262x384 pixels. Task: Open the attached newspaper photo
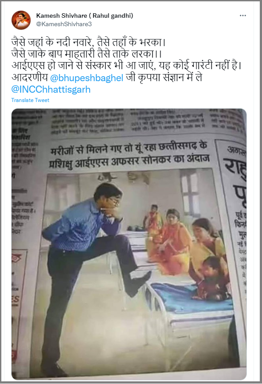[129, 244]
